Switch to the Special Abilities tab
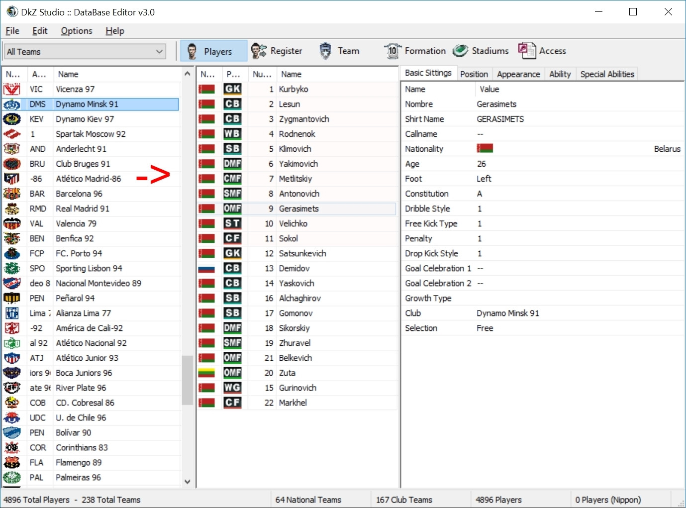 (607, 74)
